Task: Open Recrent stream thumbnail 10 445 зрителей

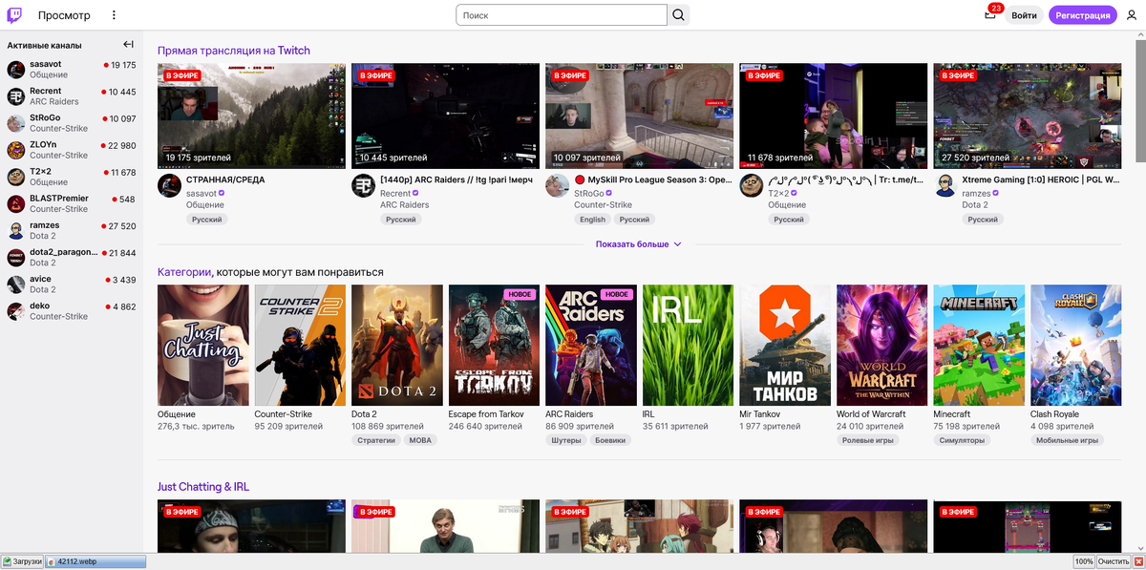Action: point(445,116)
